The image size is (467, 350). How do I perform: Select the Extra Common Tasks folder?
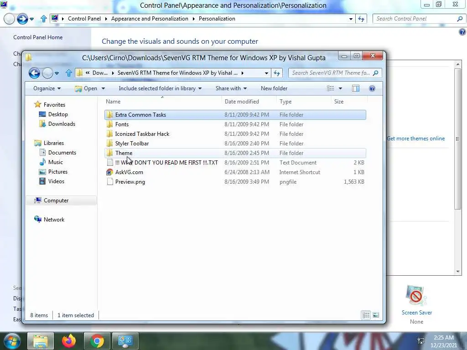click(235, 115)
